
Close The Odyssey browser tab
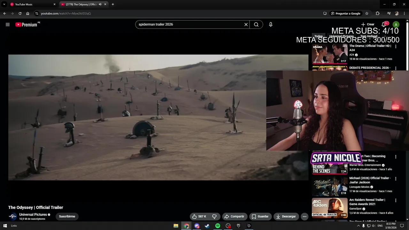point(105,4)
